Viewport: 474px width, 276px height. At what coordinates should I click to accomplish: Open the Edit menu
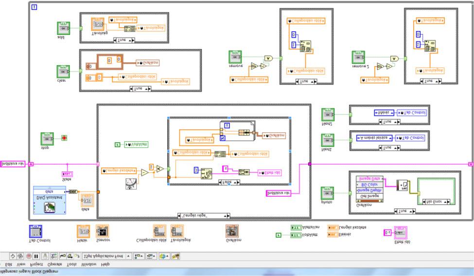[8, 264]
